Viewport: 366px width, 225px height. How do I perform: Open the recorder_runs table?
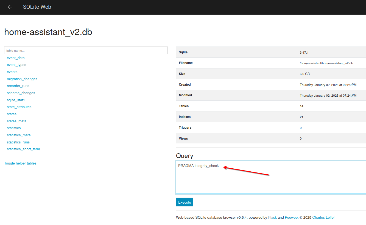point(18,86)
